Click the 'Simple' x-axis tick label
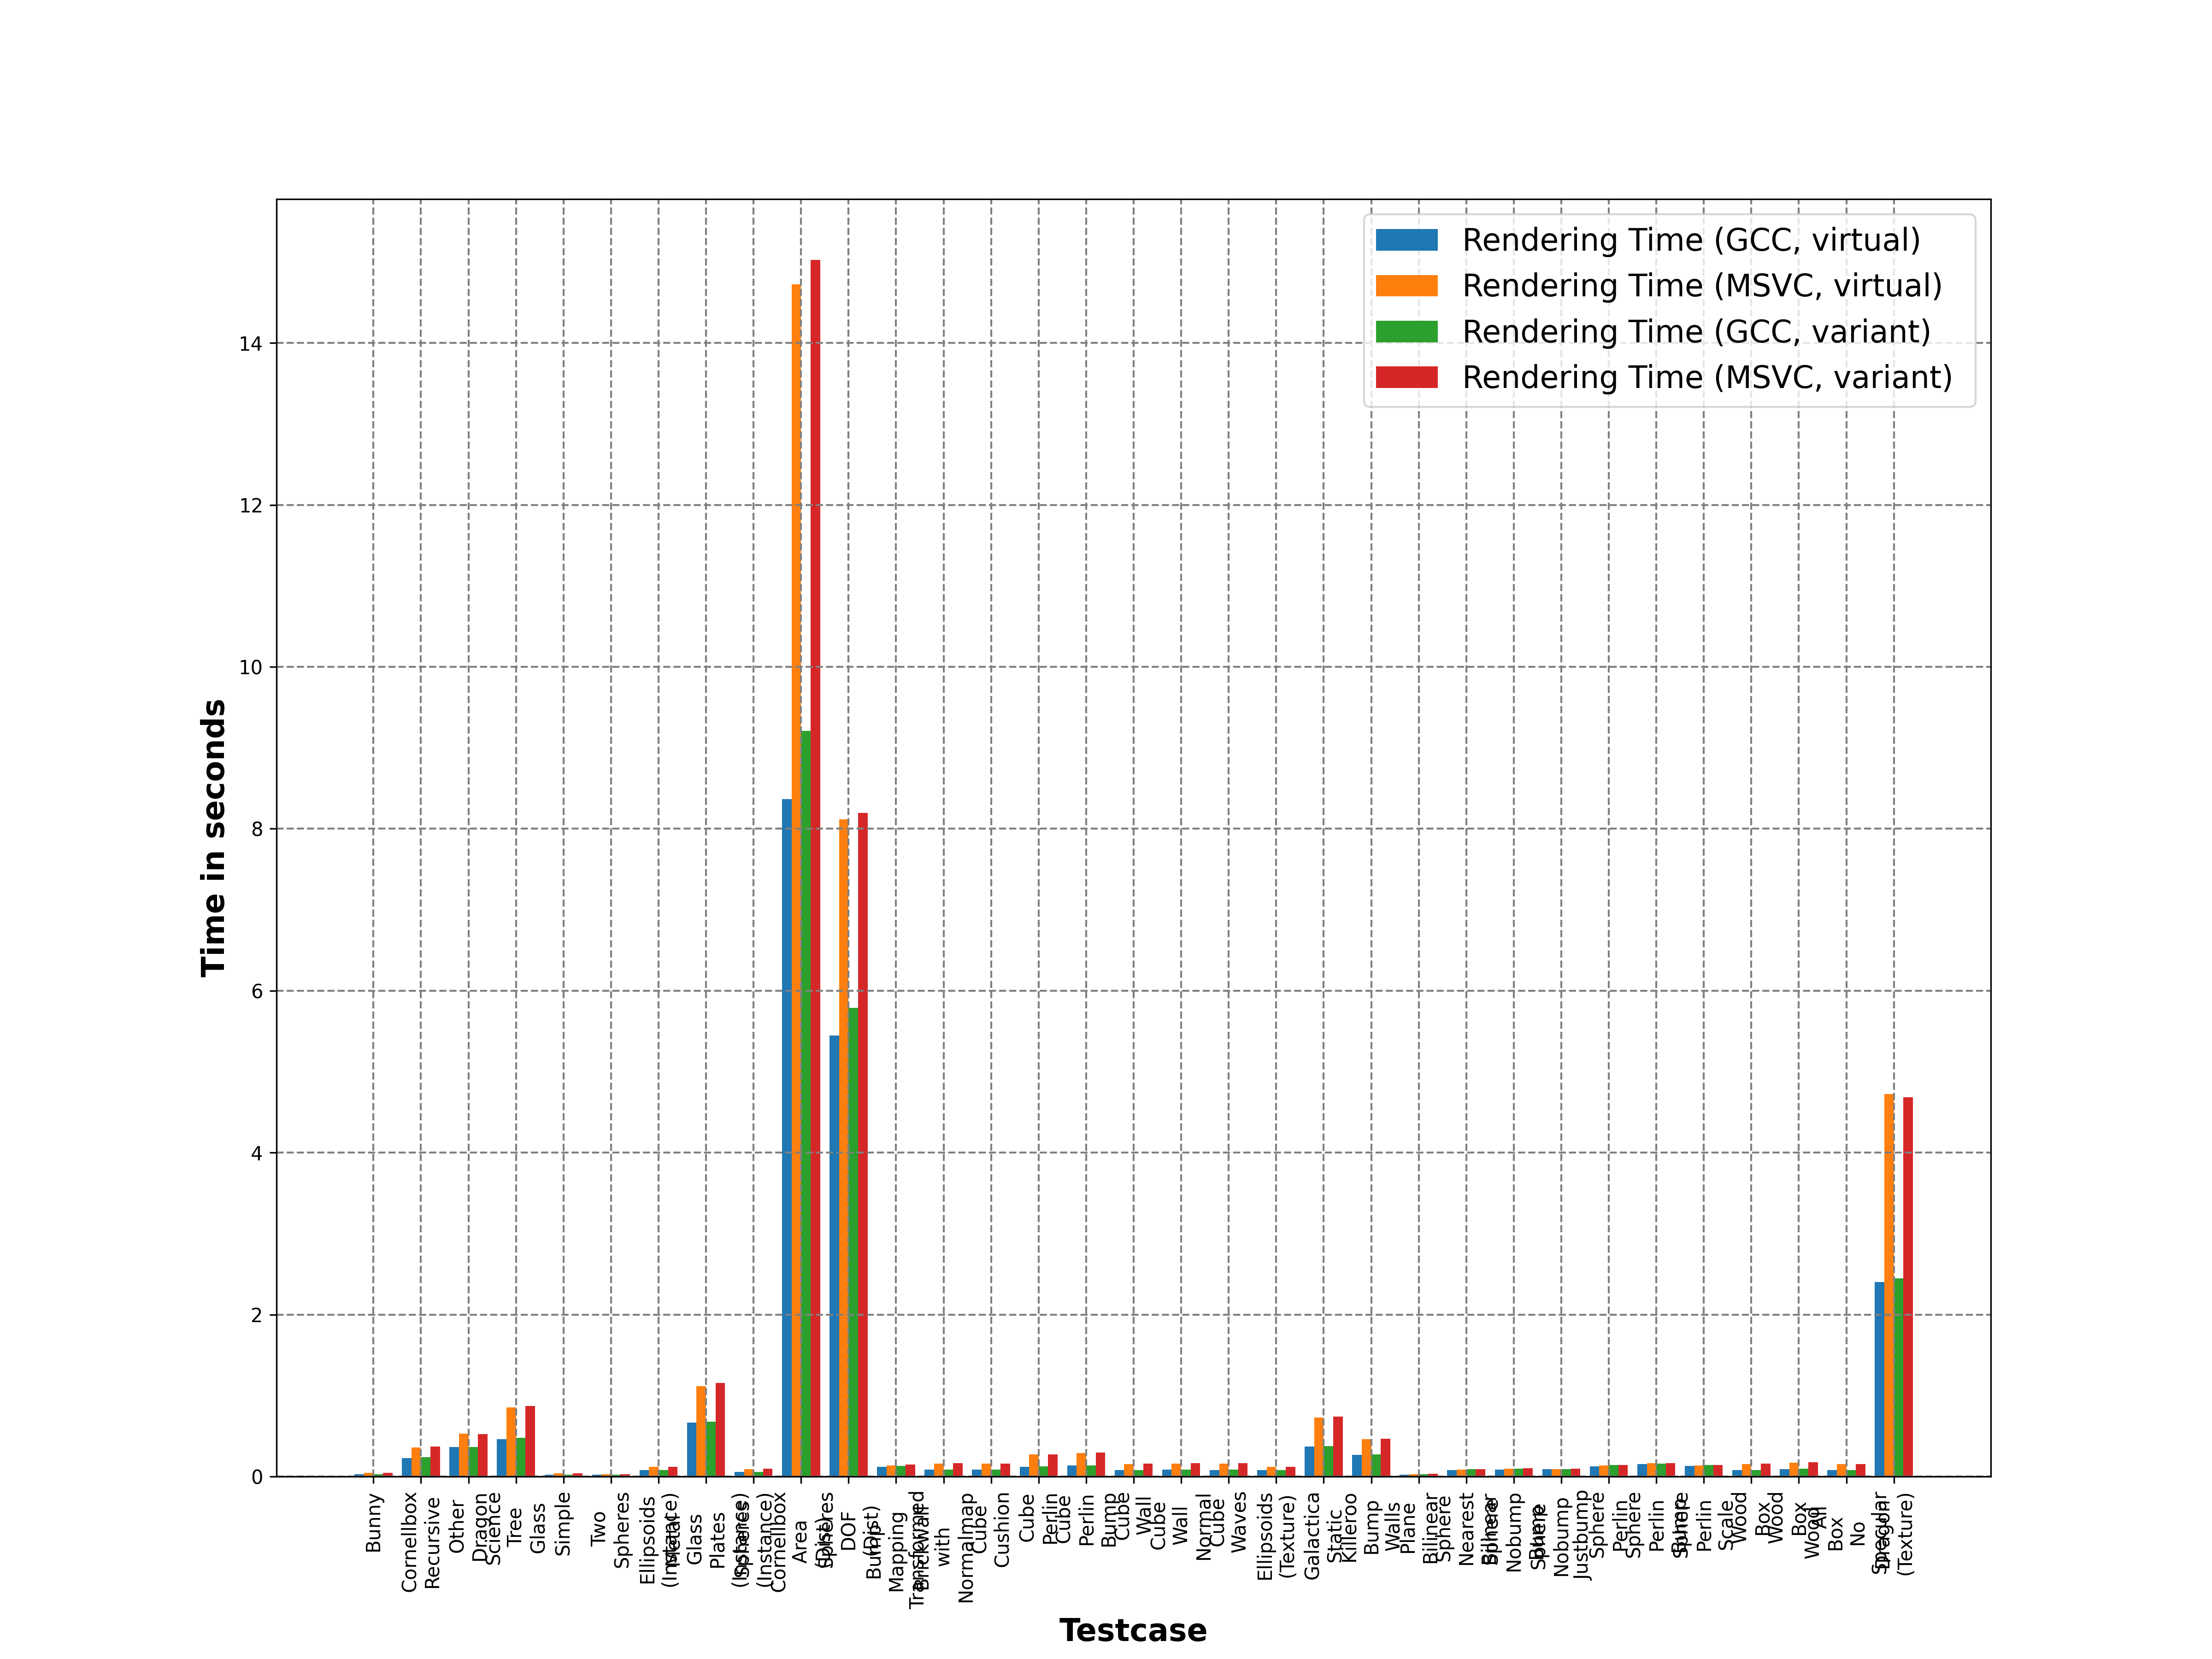 coord(563,1524)
